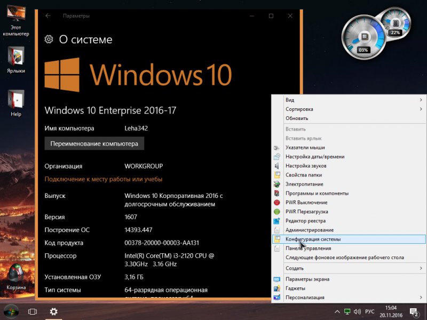Click the icon beside "Программы и компоненты"
Image resolution: width=427 pixels, height=320 pixels.
(x=276, y=194)
